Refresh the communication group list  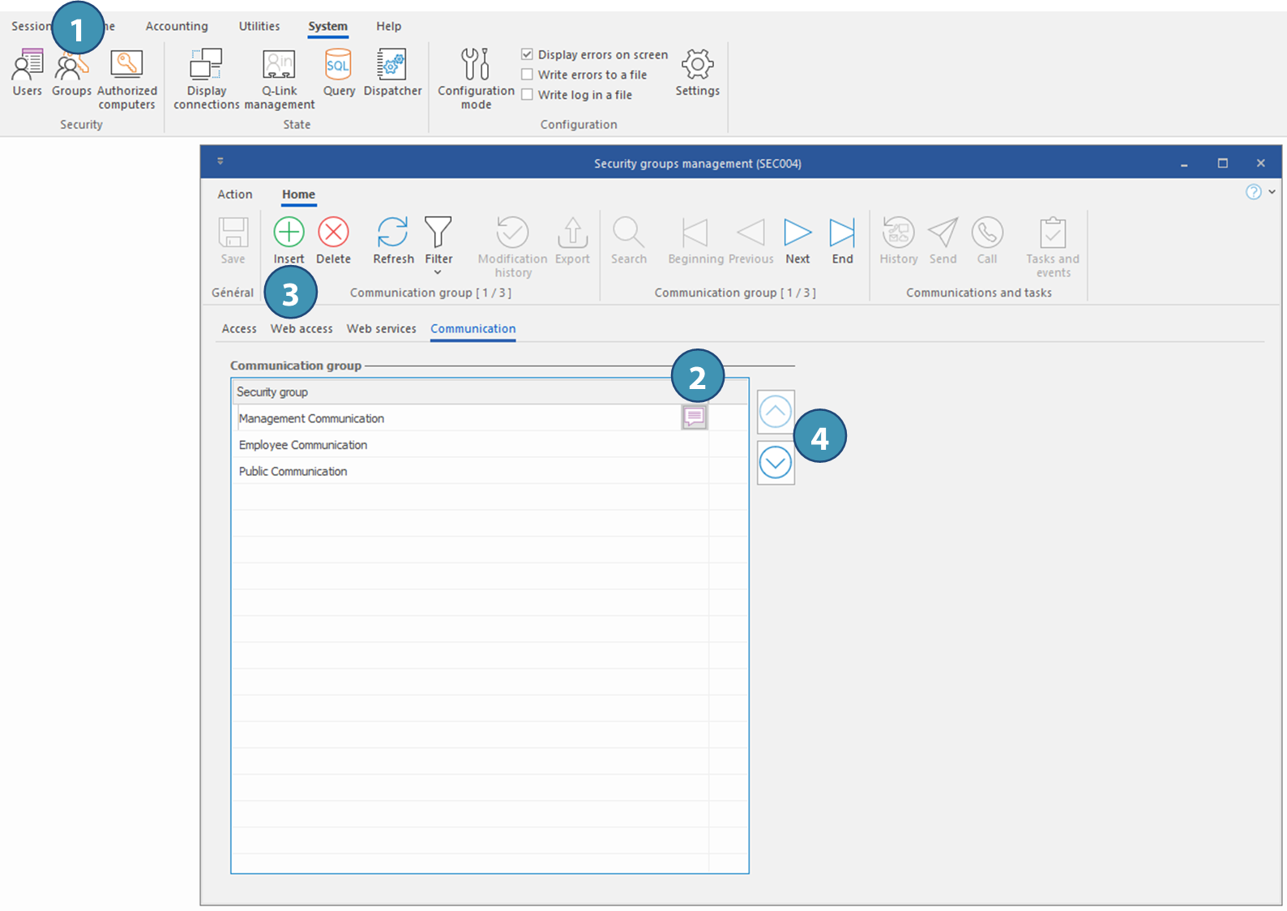coord(393,239)
